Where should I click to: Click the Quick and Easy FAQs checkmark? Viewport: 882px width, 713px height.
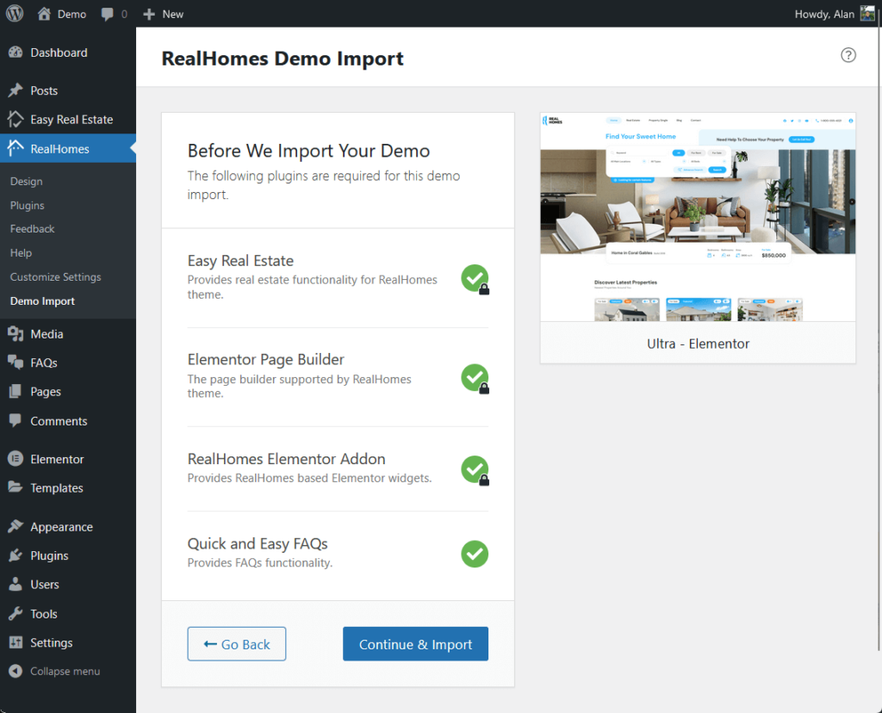475,554
